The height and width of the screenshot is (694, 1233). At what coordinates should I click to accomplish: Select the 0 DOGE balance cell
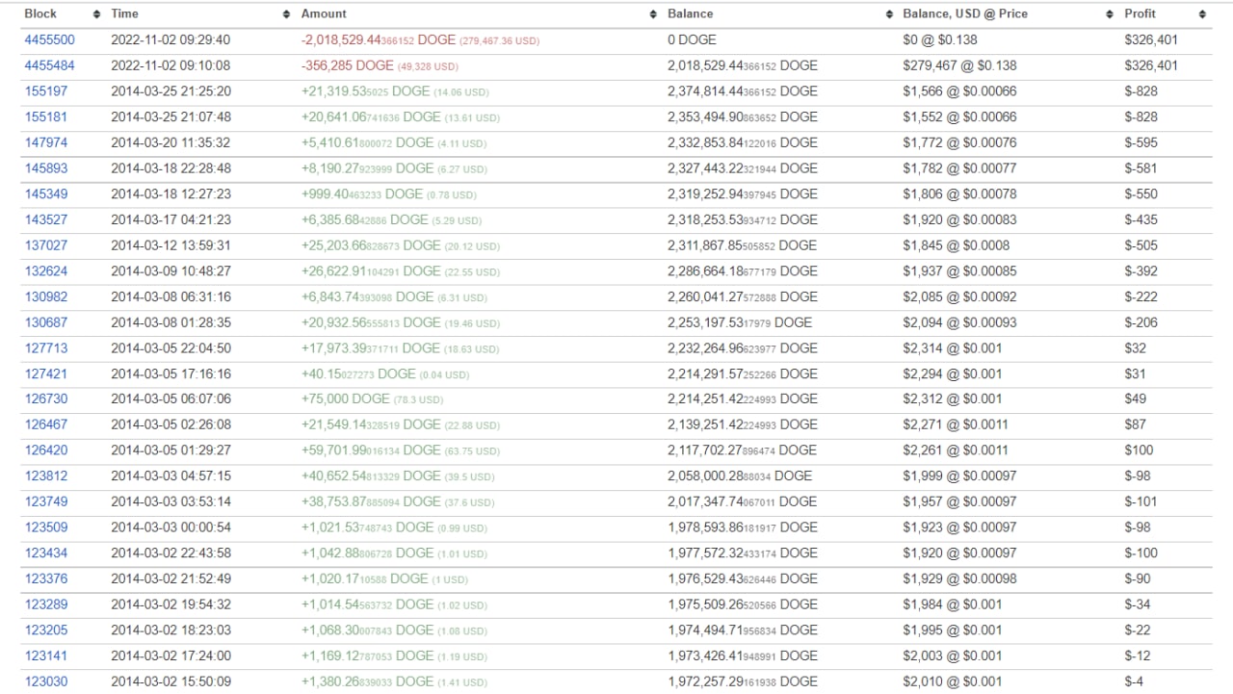(693, 40)
